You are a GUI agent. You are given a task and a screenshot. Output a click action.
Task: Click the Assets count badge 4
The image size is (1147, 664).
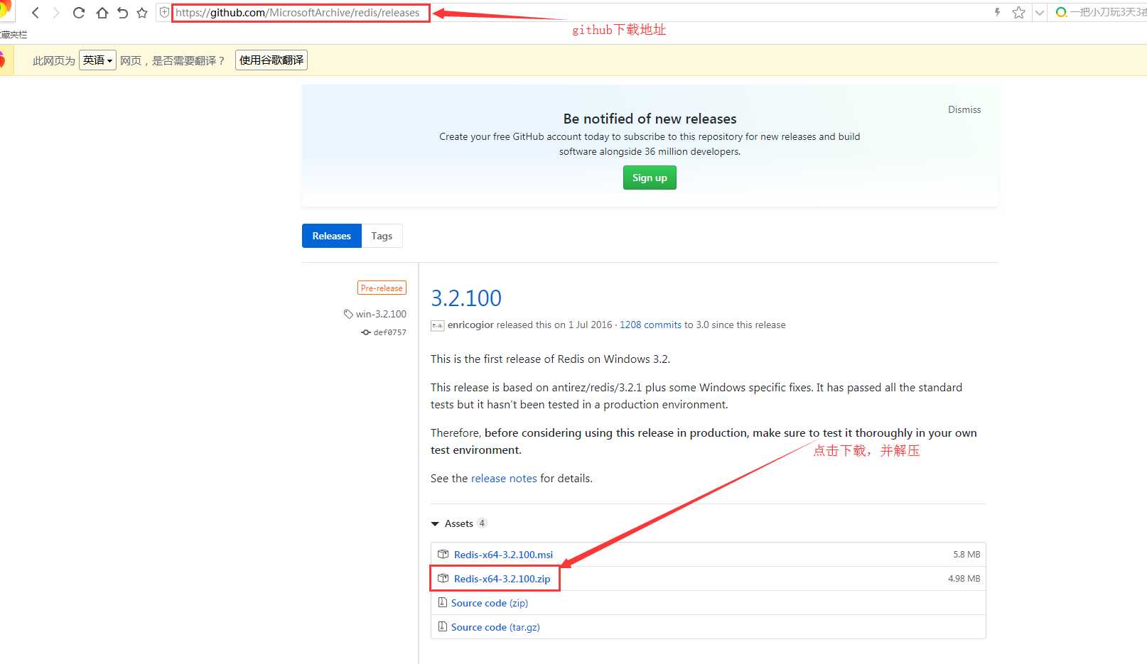[482, 523]
